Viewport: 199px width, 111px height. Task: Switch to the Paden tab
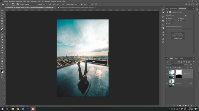[182, 59]
